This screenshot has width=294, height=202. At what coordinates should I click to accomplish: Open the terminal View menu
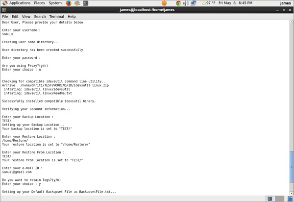pos(26,17)
